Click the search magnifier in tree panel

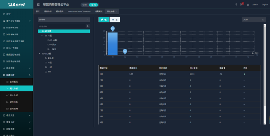pos(87,26)
